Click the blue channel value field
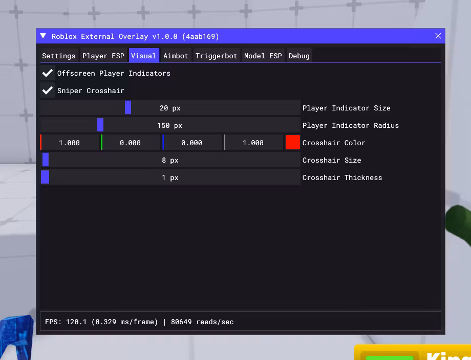 click(191, 143)
